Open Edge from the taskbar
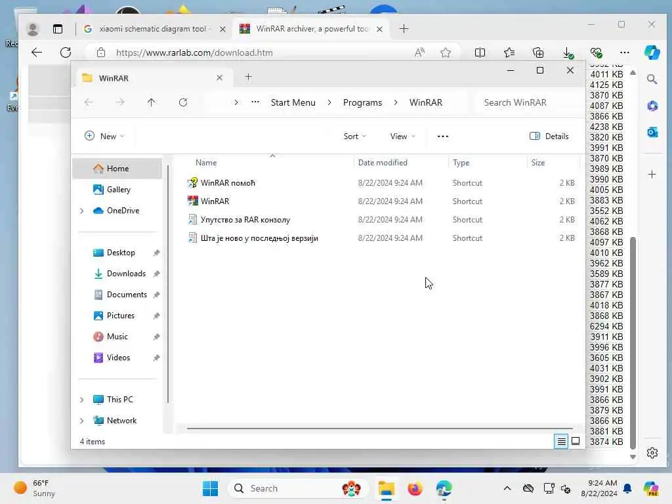This screenshot has width=672, height=504. pyautogui.click(x=444, y=488)
